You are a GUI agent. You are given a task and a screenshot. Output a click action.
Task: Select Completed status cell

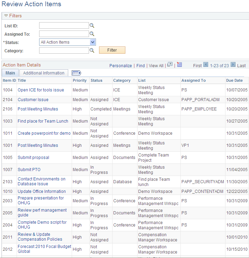(x=101, y=109)
